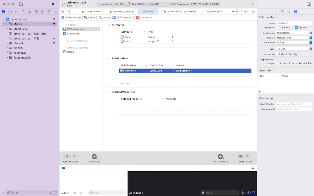Show the Quick Help inspector
The width and height of the screenshot is (314, 196).
[289, 11]
